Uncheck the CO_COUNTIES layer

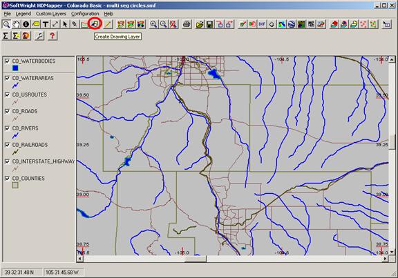[x=7, y=179]
